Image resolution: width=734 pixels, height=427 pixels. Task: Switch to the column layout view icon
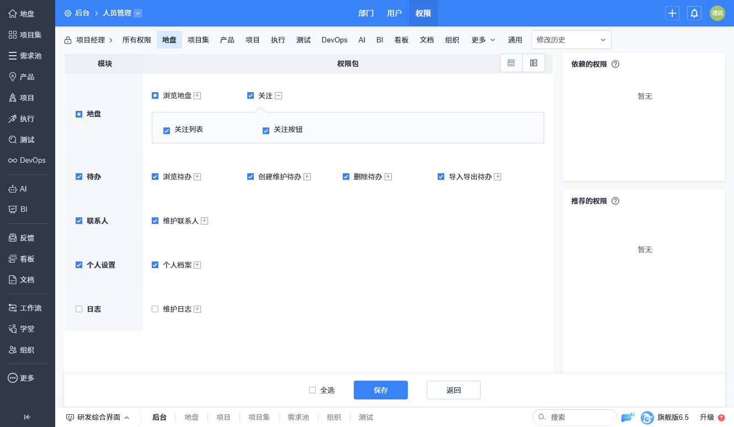[x=534, y=63]
